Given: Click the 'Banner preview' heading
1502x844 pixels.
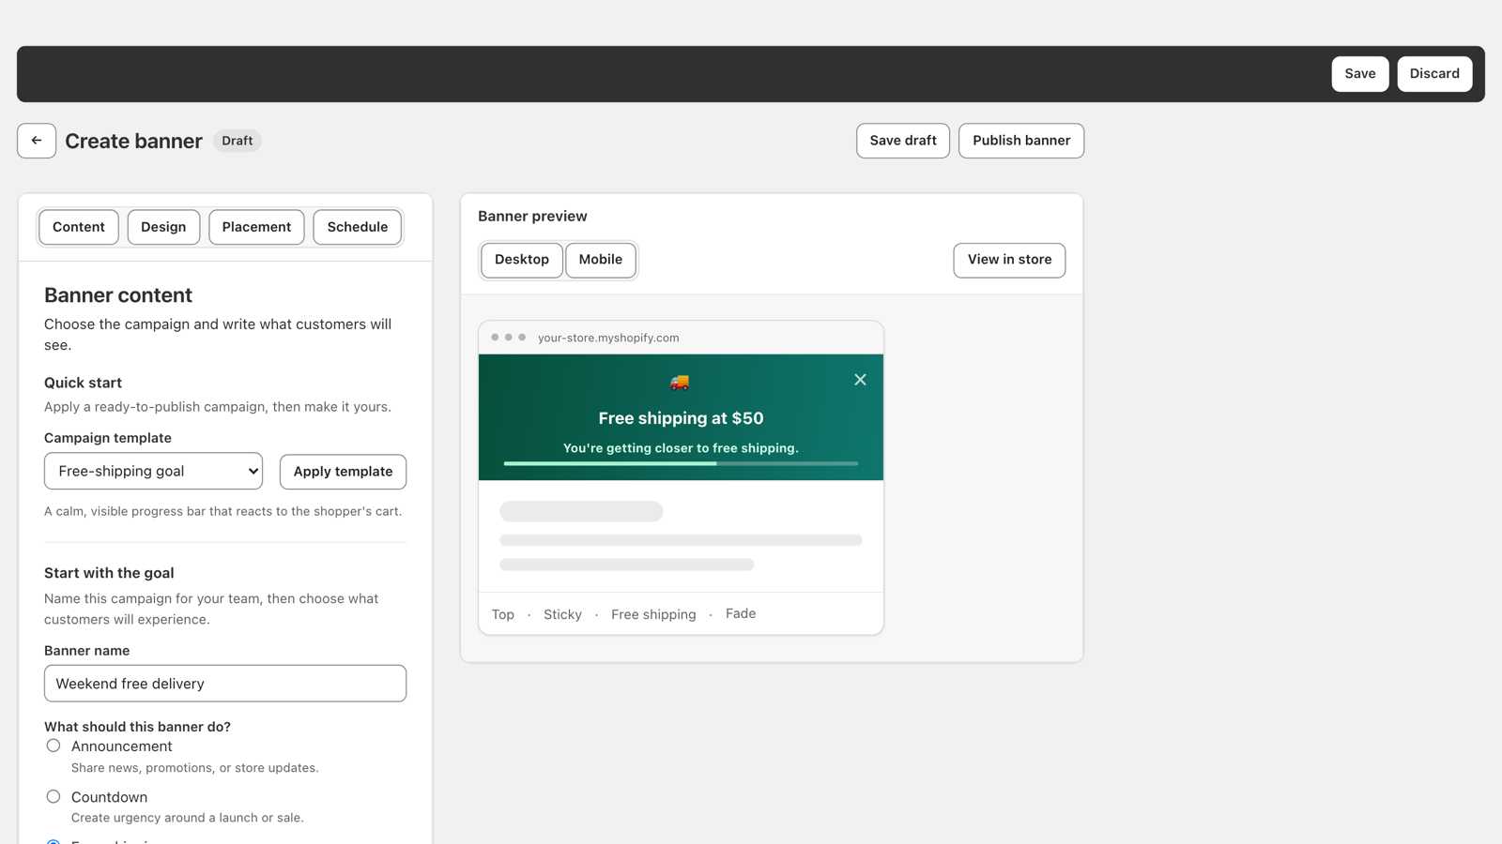Looking at the screenshot, I should [532, 216].
